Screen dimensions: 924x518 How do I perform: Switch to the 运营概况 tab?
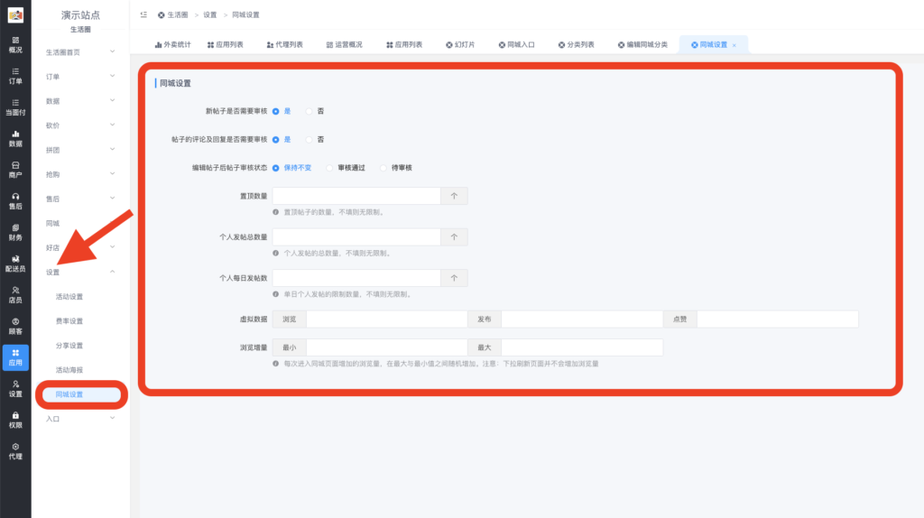coord(344,45)
